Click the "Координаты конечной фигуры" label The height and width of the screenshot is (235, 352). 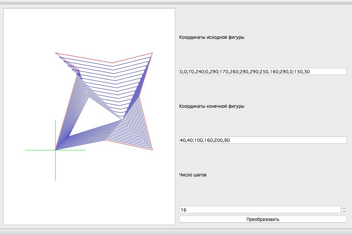[x=212, y=106]
